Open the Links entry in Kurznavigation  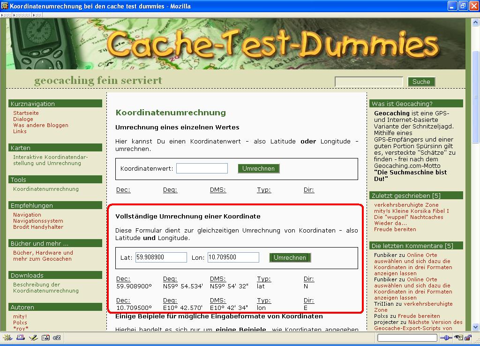coord(20,131)
